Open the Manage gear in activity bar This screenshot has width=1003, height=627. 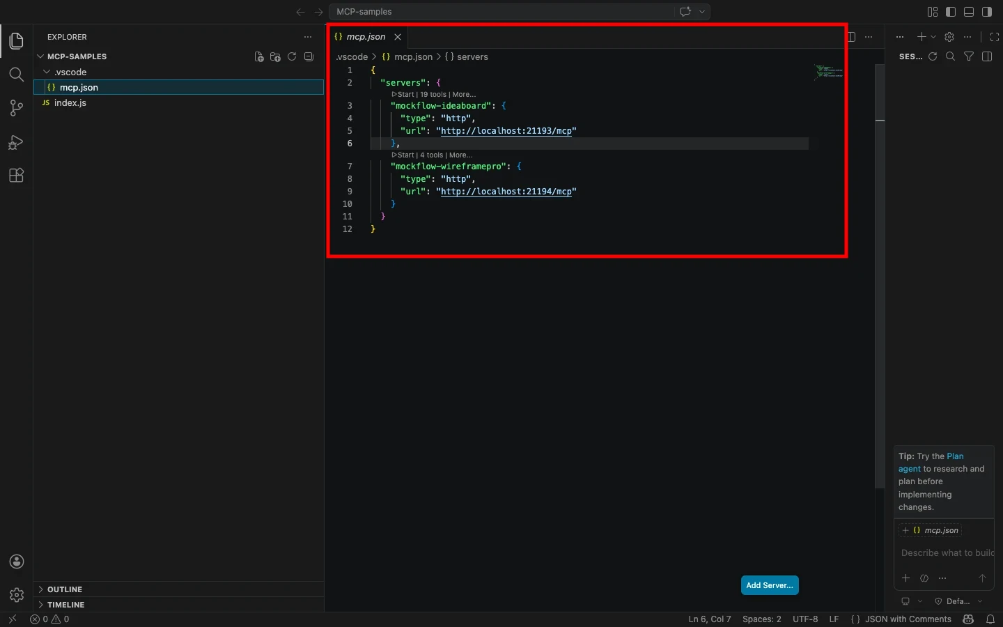click(x=17, y=595)
